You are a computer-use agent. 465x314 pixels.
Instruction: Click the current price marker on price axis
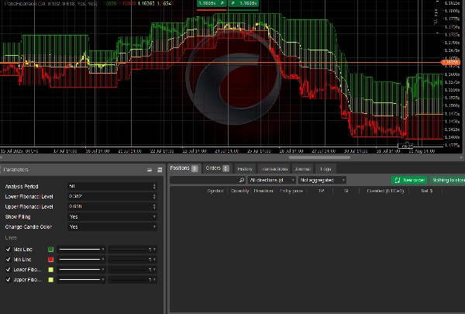point(451,62)
